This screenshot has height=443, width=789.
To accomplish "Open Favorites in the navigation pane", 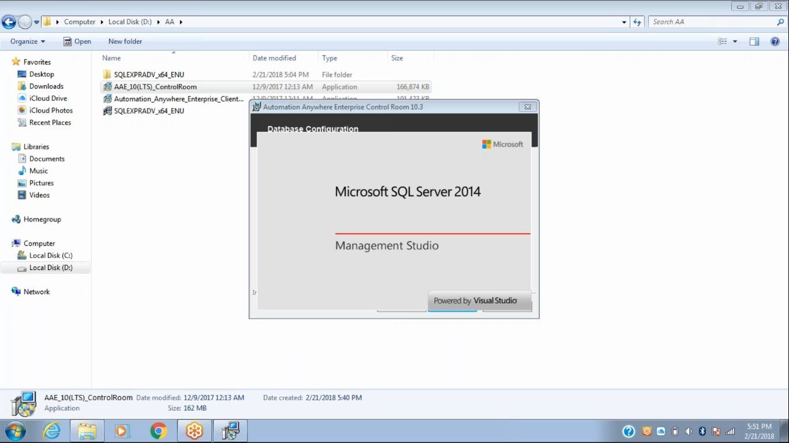I will click(x=37, y=62).
